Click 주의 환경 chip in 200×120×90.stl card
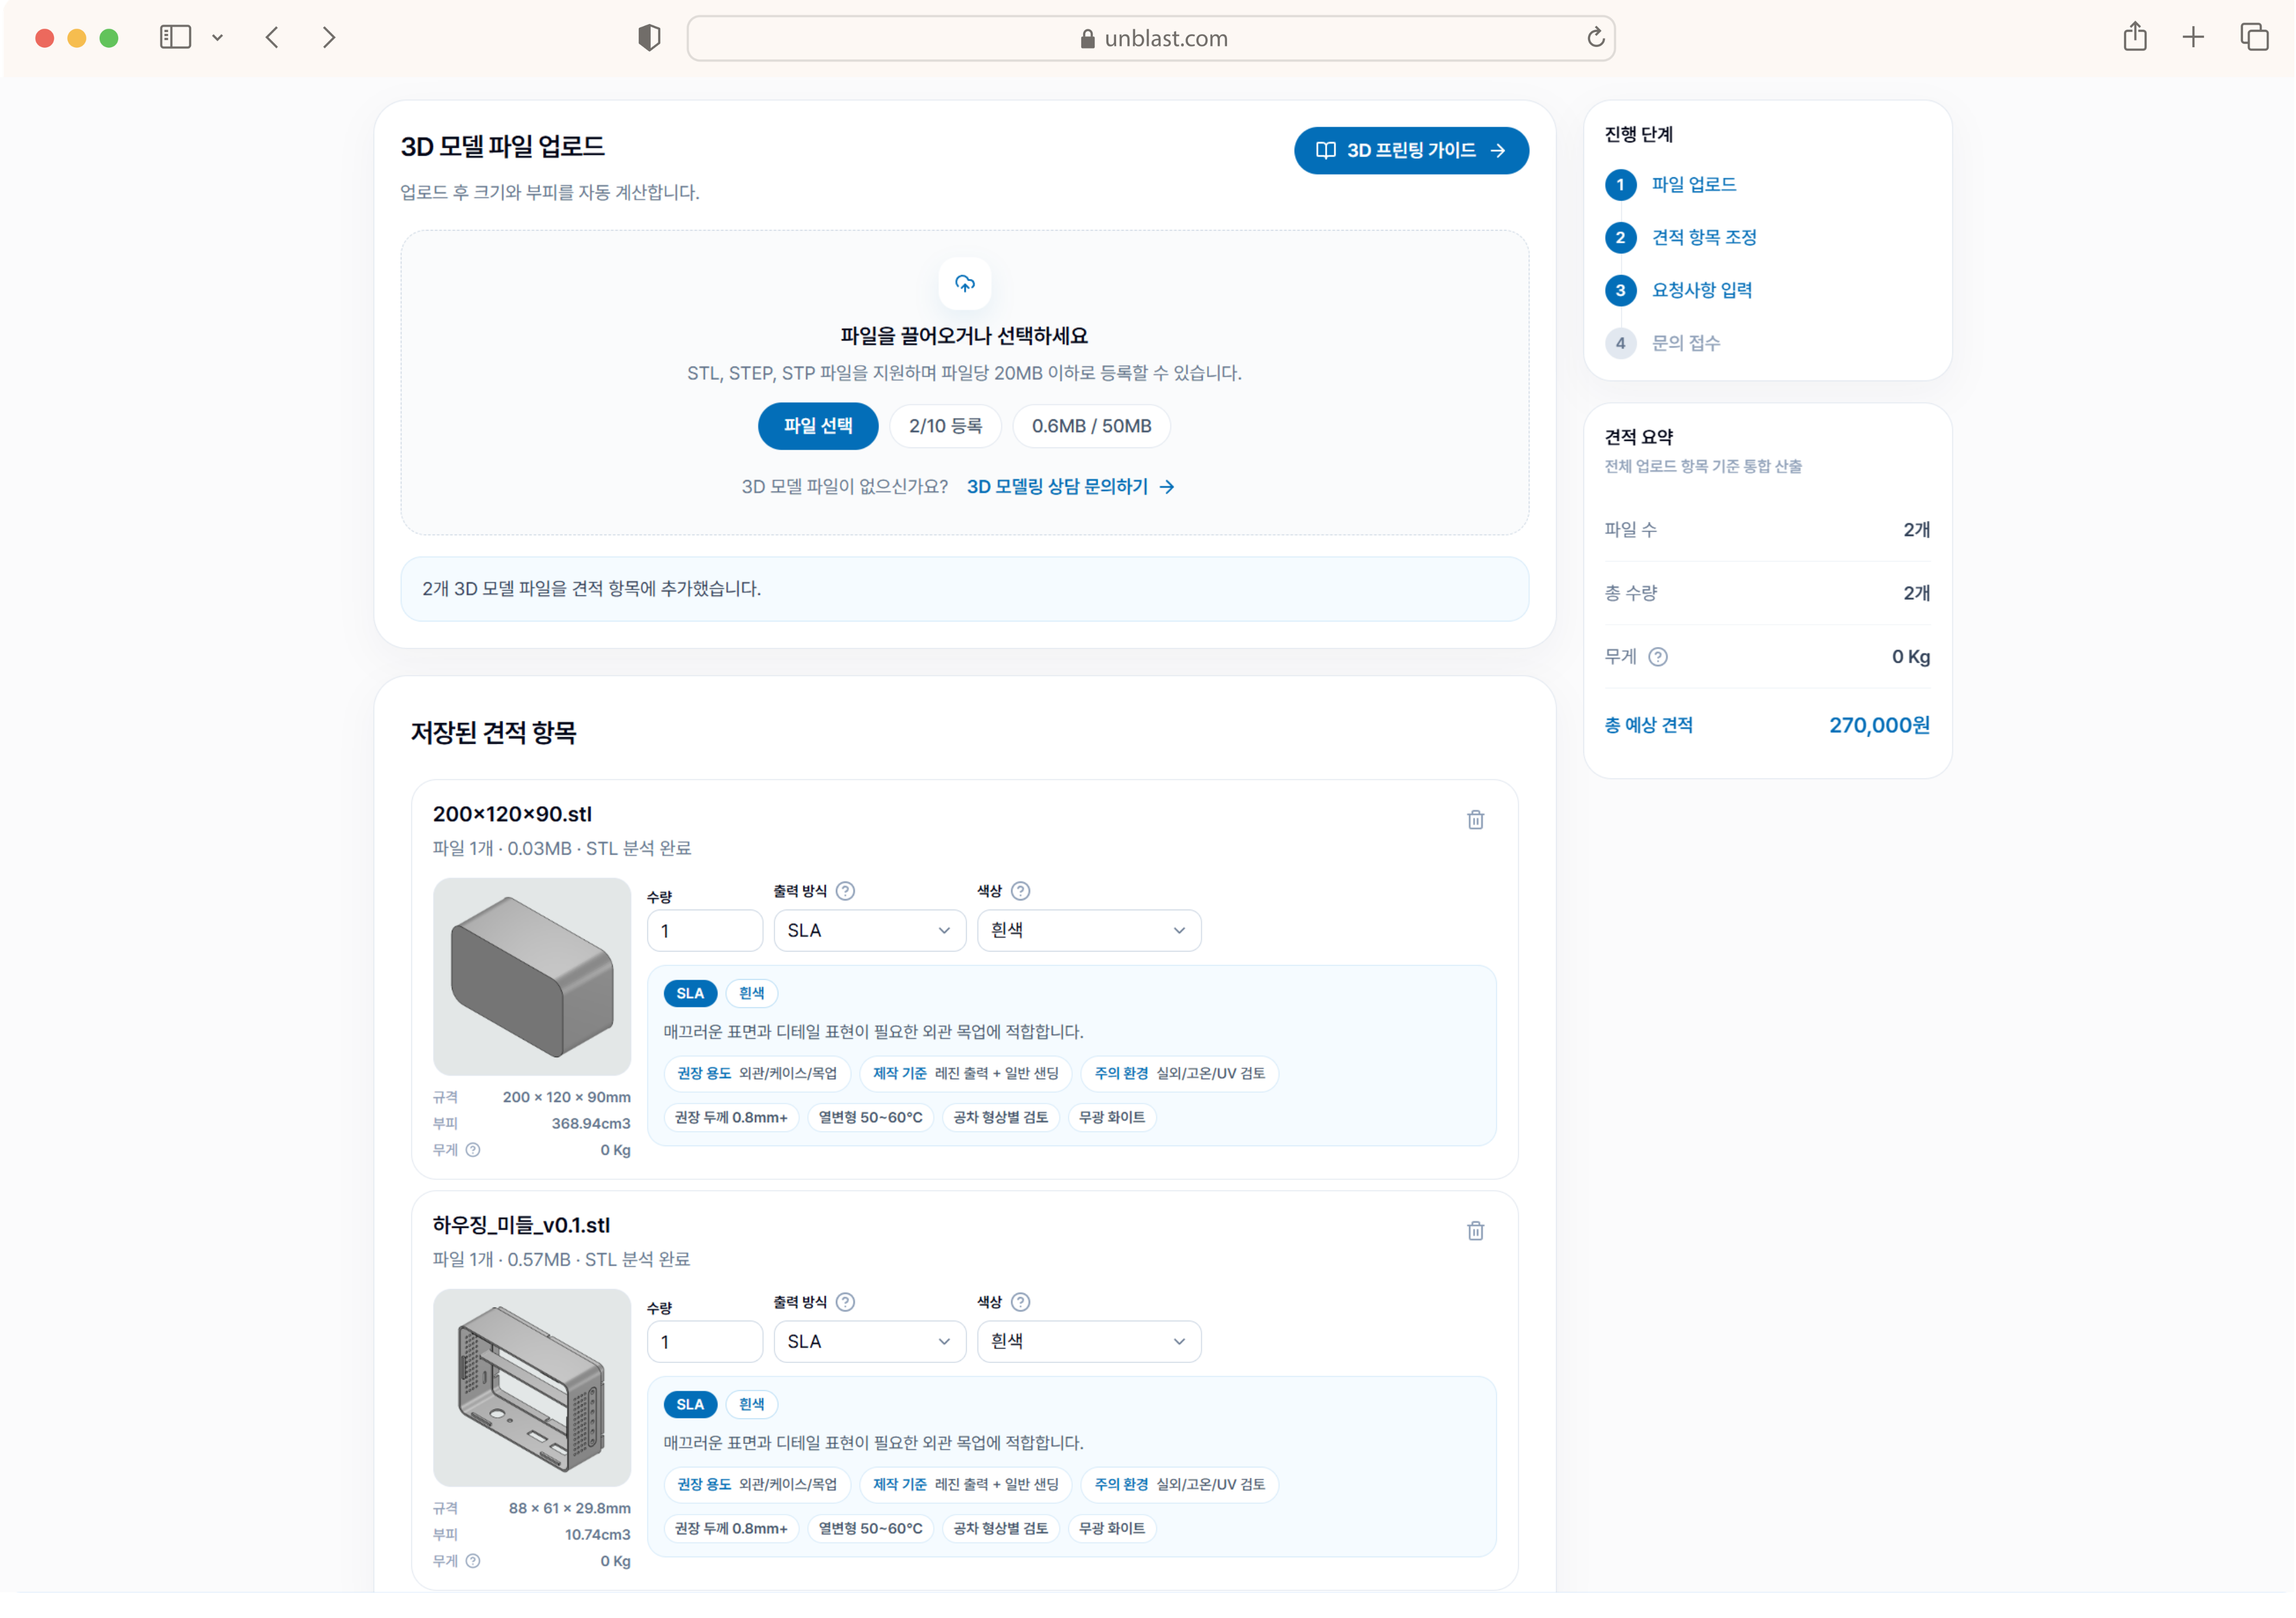Viewport: 2296px width, 1618px height. 1179,1073
